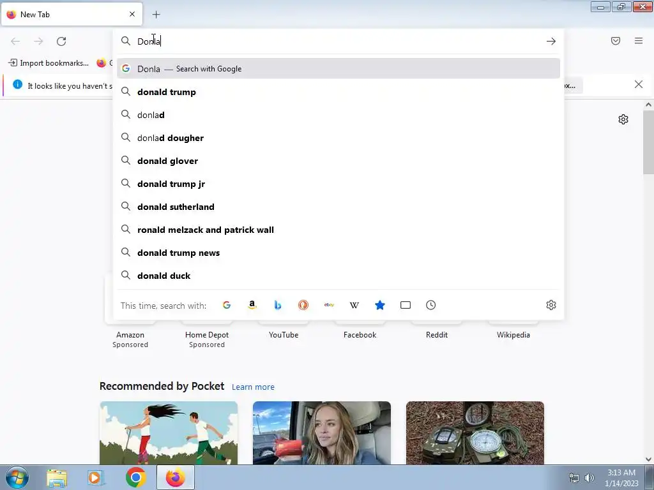Open the Learn more Pocket link

click(x=253, y=387)
